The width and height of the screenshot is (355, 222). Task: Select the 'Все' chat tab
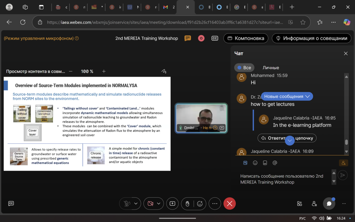[x=244, y=68]
